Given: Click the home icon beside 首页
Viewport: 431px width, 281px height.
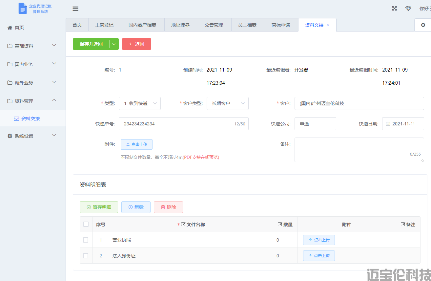Looking at the screenshot, I should click(10, 28).
